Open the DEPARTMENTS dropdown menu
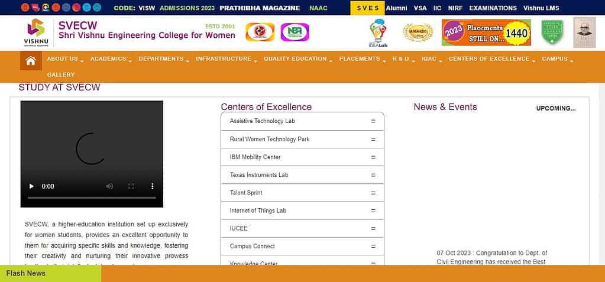 pyautogui.click(x=164, y=59)
